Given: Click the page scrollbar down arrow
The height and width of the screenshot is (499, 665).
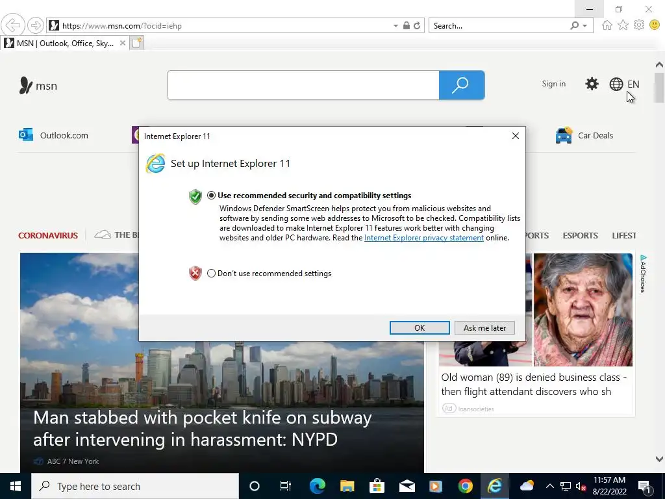Looking at the screenshot, I should coord(659,459).
